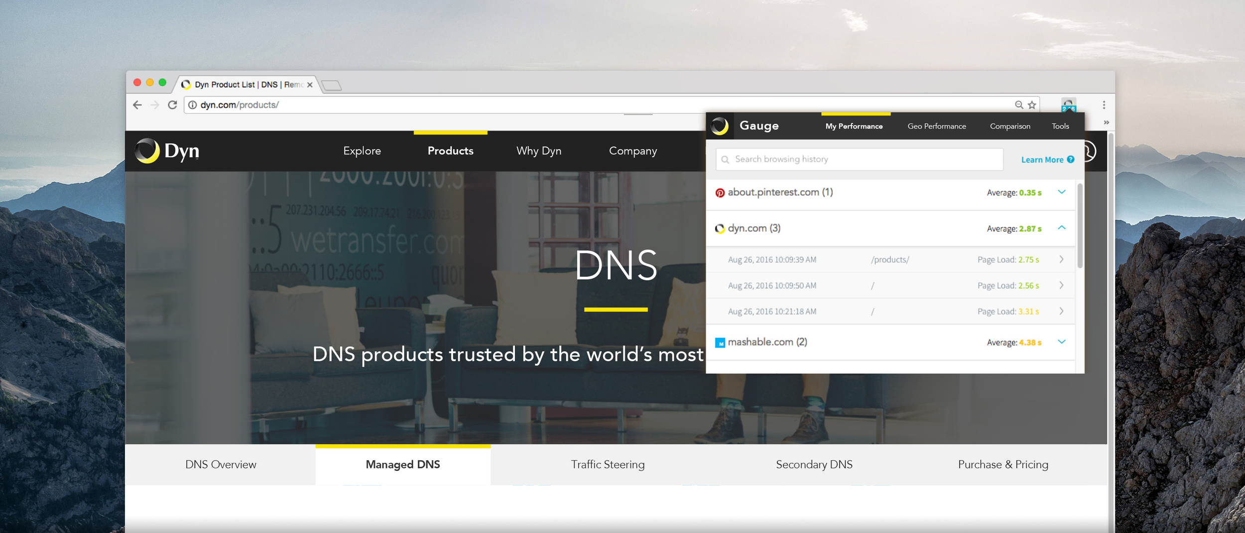Screen dimensions: 1245x533
Task: Collapse the dyn.com entry
Action: (x=1062, y=228)
